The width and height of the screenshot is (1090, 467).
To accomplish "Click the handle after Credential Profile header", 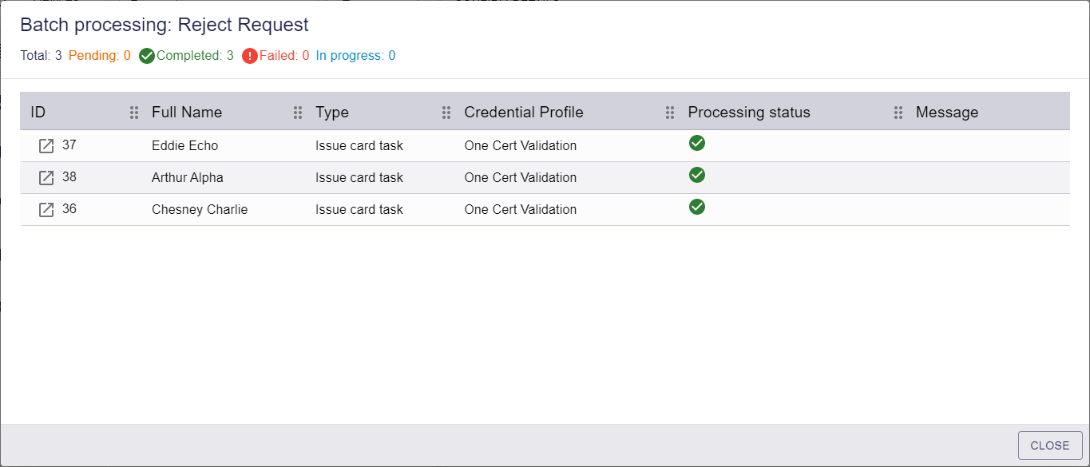I will click(x=670, y=113).
